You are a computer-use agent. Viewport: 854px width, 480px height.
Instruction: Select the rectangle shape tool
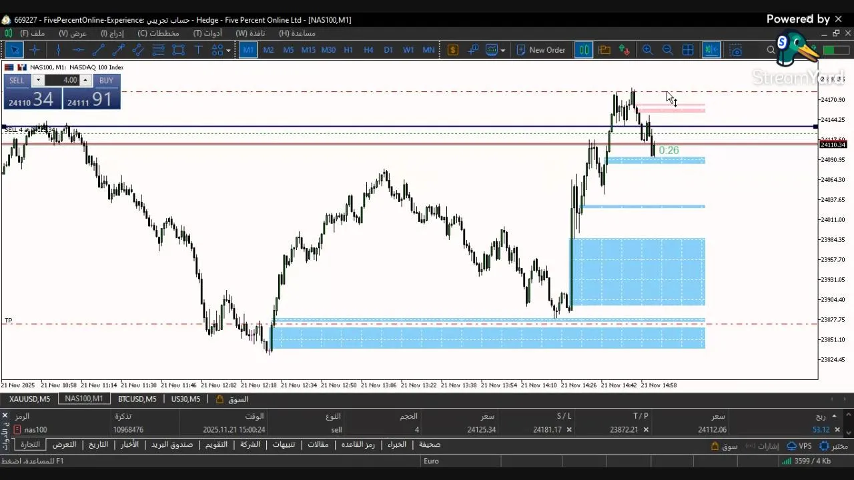pyautogui.click(x=178, y=50)
